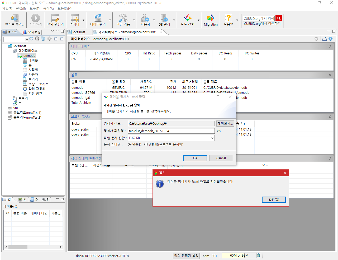This screenshot has width=338, height=260.
Task: Open the 모드 전환 dropdown arrow
Action: (198, 20)
